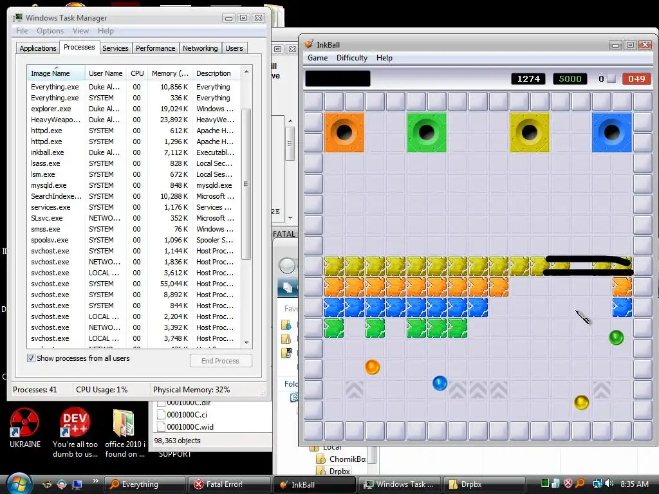Switch to InkBall taskbar button

click(314, 484)
